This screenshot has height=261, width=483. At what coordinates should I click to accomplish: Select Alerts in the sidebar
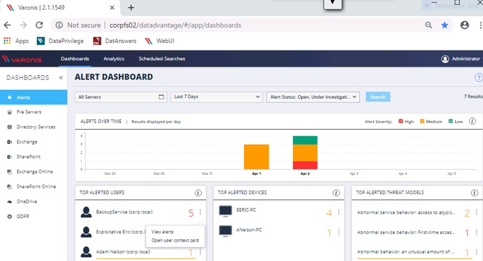point(34,98)
